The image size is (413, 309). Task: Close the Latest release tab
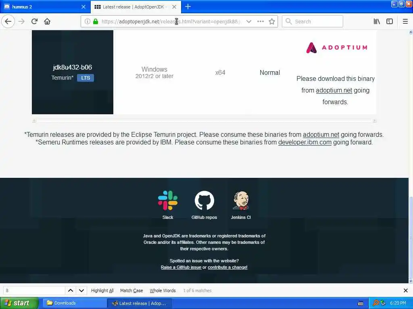click(174, 7)
